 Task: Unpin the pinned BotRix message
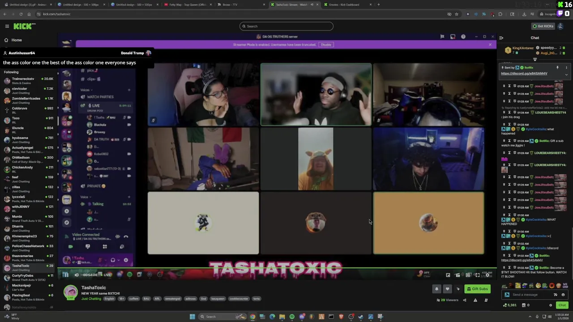pos(557,68)
